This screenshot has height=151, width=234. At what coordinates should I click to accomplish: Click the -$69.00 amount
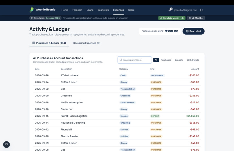pyautogui.click(x=195, y=82)
